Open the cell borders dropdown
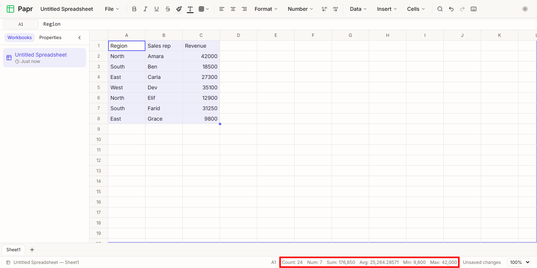The image size is (537, 268). click(x=204, y=9)
